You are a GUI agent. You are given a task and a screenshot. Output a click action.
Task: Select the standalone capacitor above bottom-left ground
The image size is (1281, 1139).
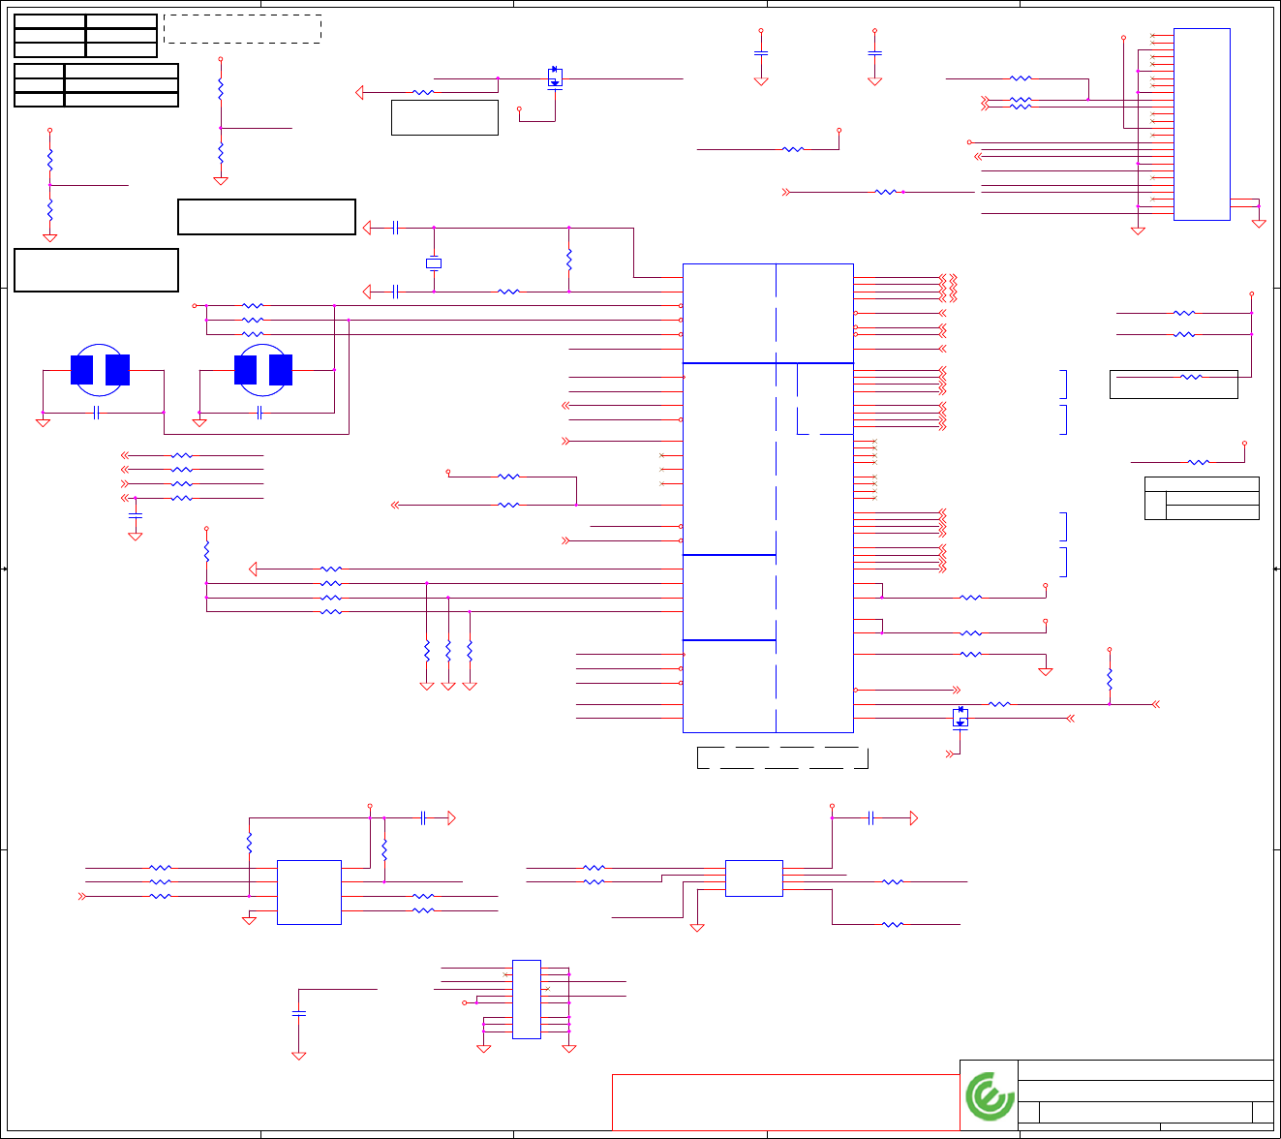pos(298,1013)
